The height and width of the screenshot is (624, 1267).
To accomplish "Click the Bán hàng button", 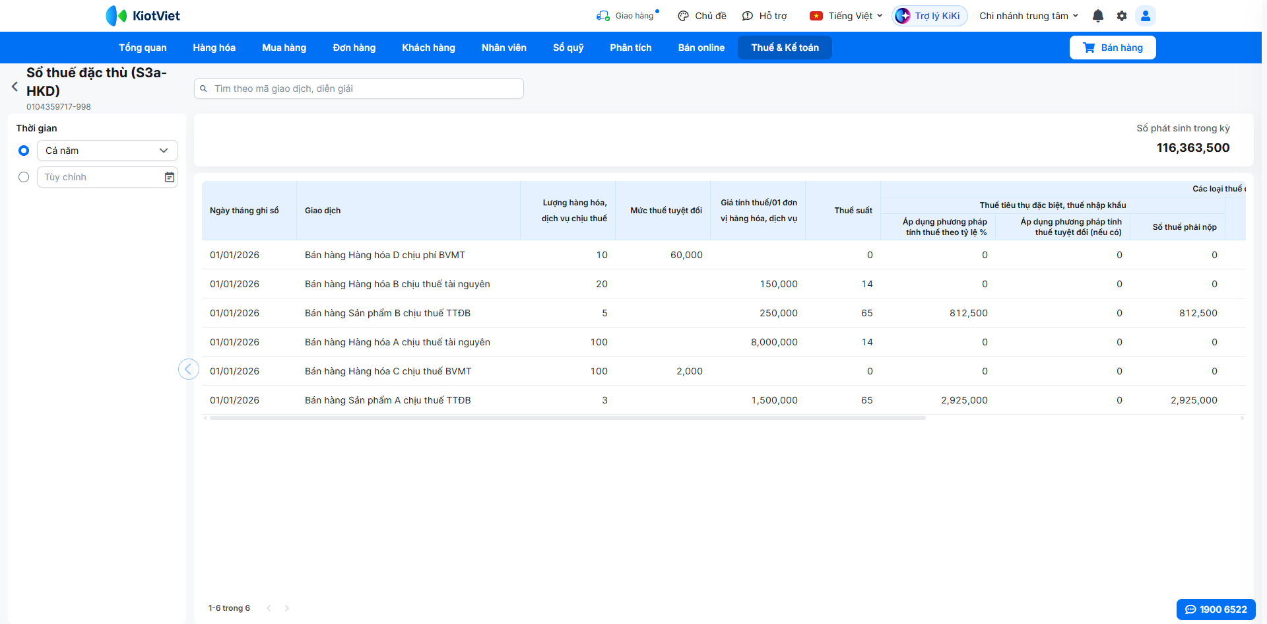I will pos(1113,48).
